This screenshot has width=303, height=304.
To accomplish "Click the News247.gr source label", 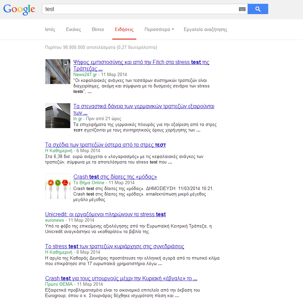I will pyautogui.click(x=85, y=75).
